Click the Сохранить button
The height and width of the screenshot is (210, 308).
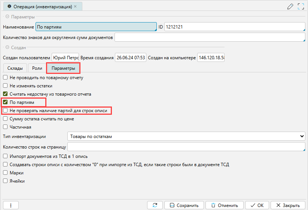184,205
